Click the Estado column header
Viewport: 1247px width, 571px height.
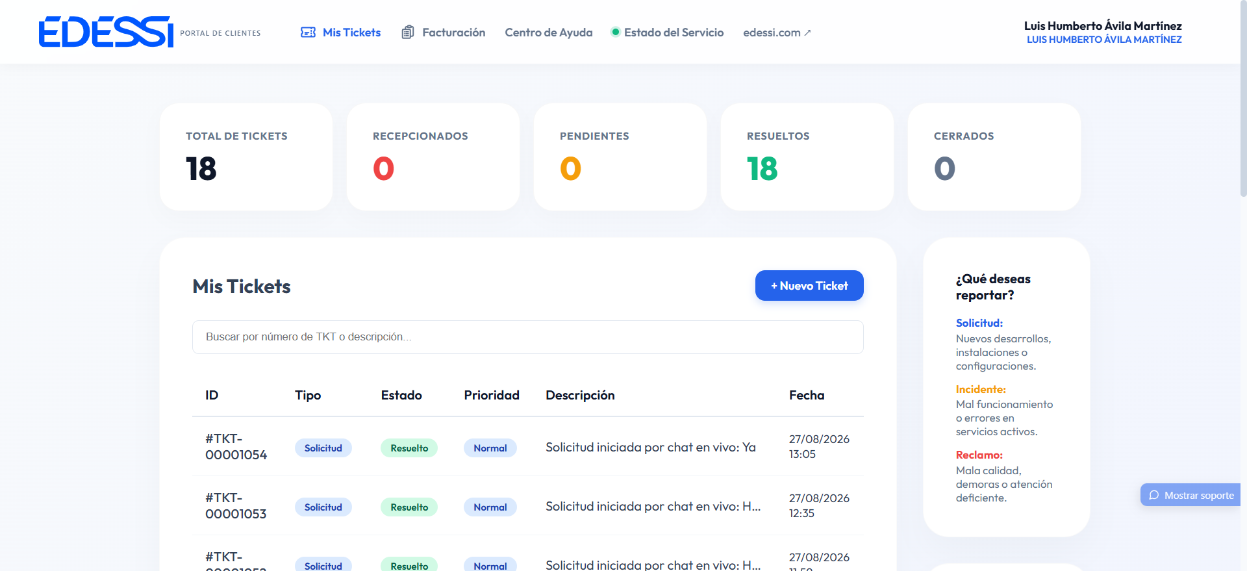pos(401,395)
